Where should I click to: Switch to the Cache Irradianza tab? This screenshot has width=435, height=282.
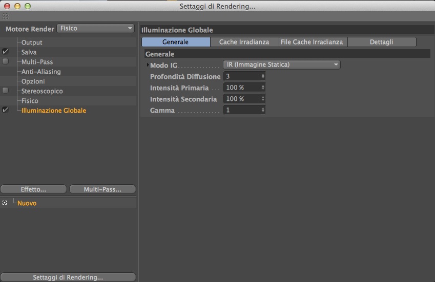pos(244,42)
